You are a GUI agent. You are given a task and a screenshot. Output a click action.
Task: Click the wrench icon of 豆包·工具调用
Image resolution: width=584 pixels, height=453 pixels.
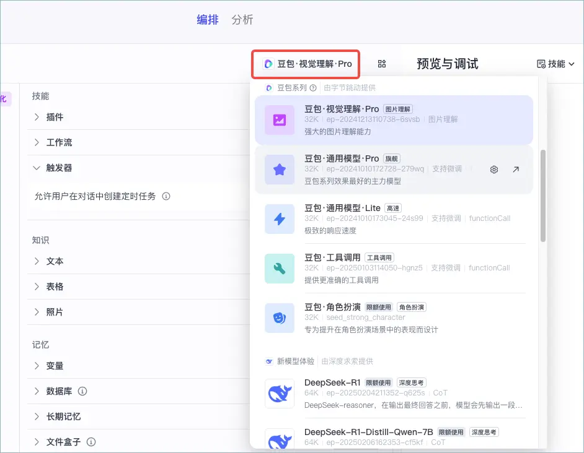[280, 269]
